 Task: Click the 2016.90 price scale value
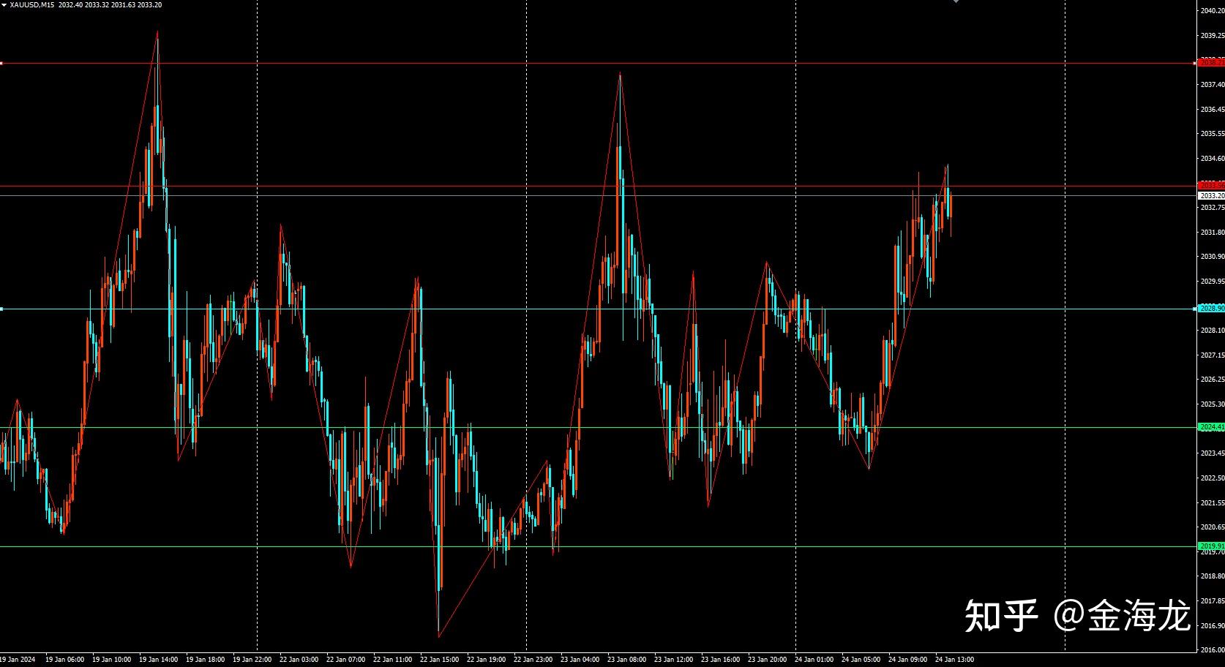click(1213, 626)
